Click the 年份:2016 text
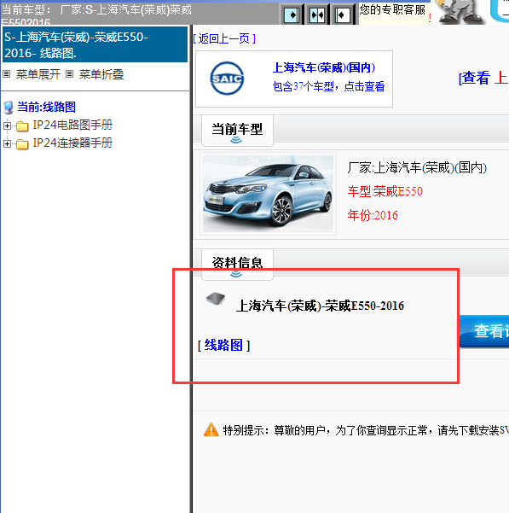The height and width of the screenshot is (513, 509). point(373,215)
